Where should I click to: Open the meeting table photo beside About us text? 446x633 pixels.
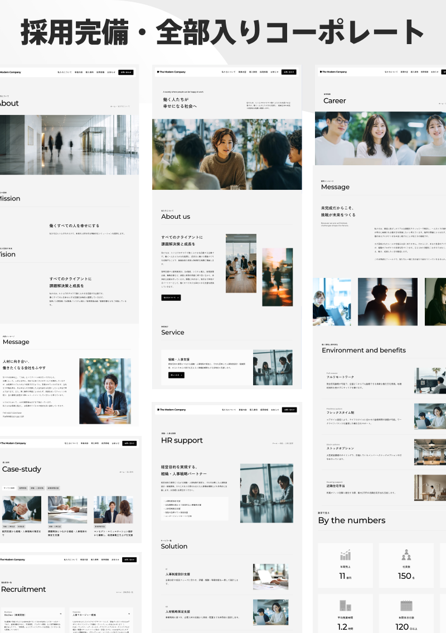click(241, 263)
